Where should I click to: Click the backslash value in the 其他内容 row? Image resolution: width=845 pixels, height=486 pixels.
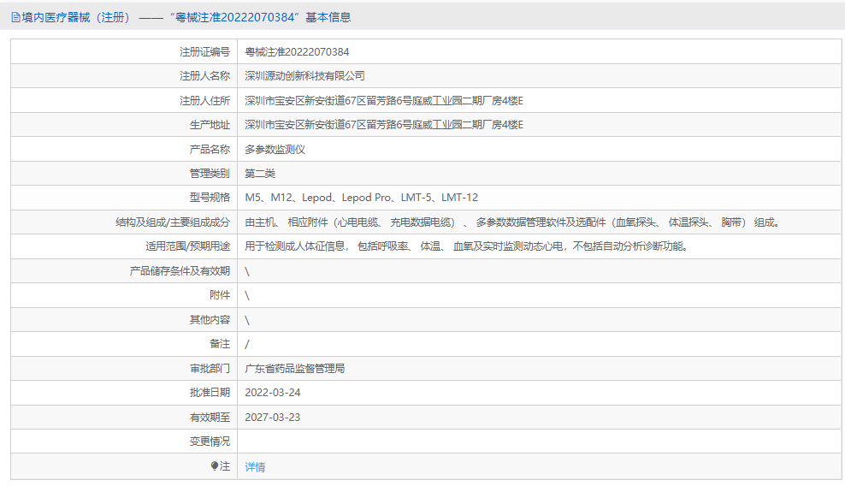tap(247, 320)
